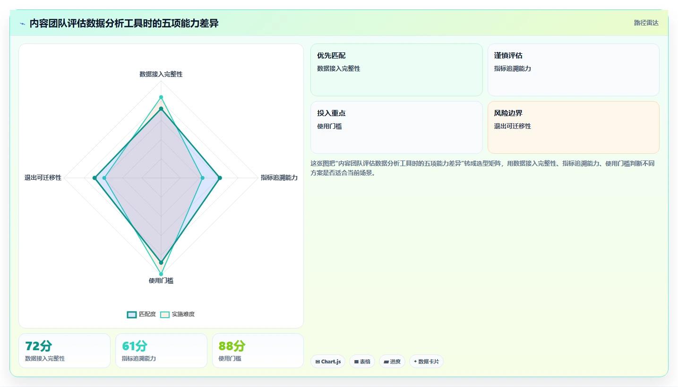Click the 指标追溯能力 radar axis label
The image size is (678, 387).
click(x=279, y=177)
